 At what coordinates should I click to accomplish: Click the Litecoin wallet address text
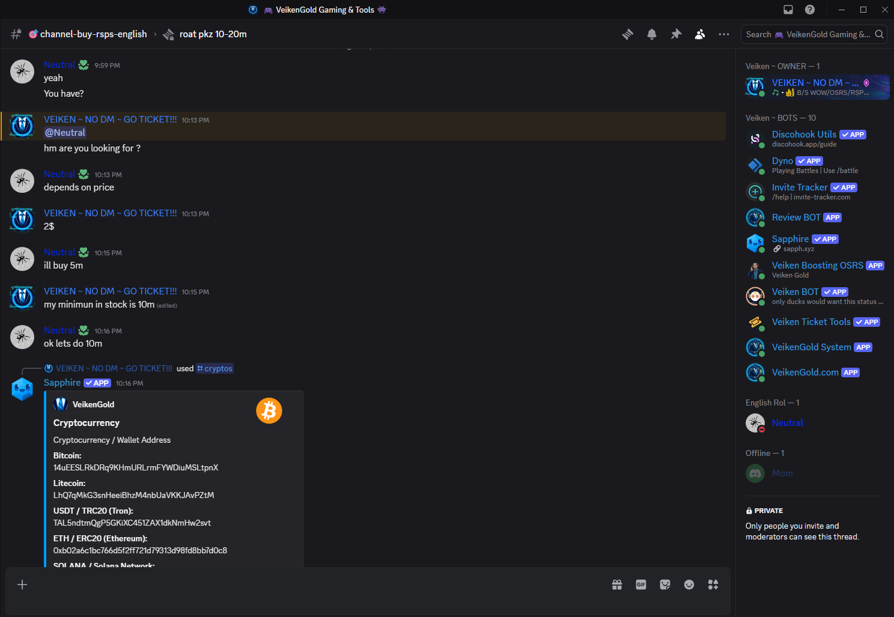pyautogui.click(x=133, y=495)
